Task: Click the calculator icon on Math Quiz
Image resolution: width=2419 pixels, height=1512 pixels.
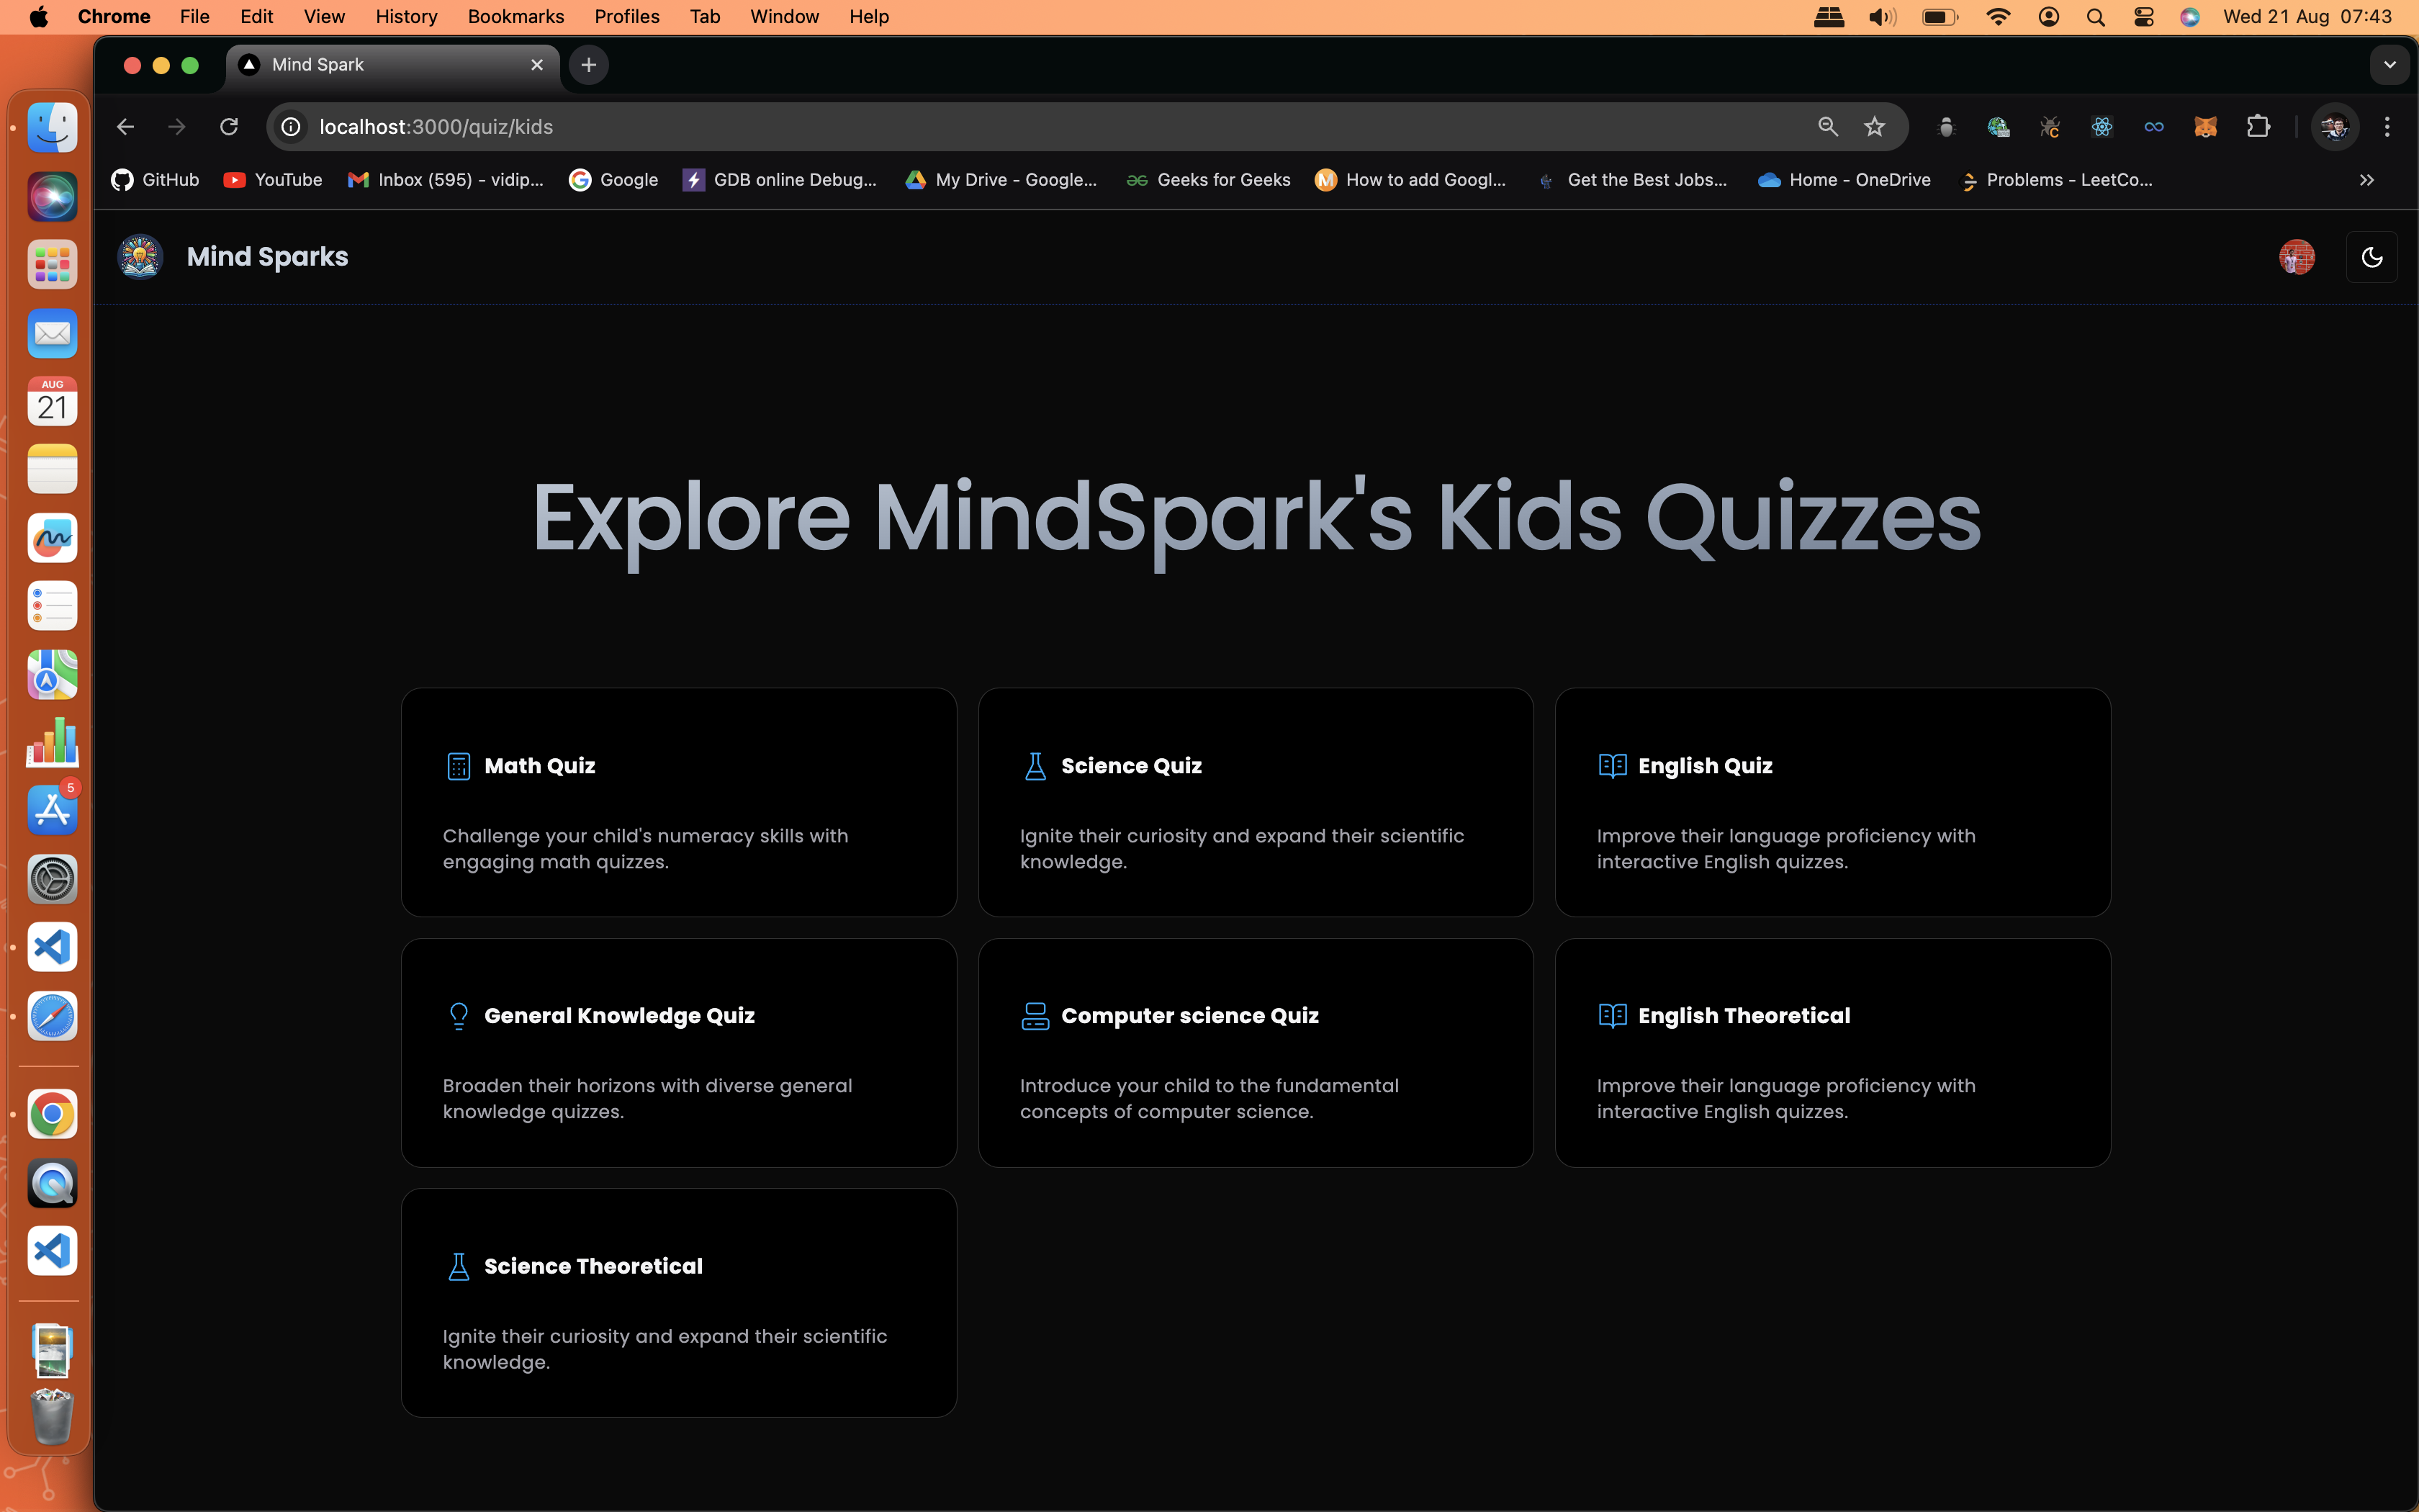Action: [458, 766]
